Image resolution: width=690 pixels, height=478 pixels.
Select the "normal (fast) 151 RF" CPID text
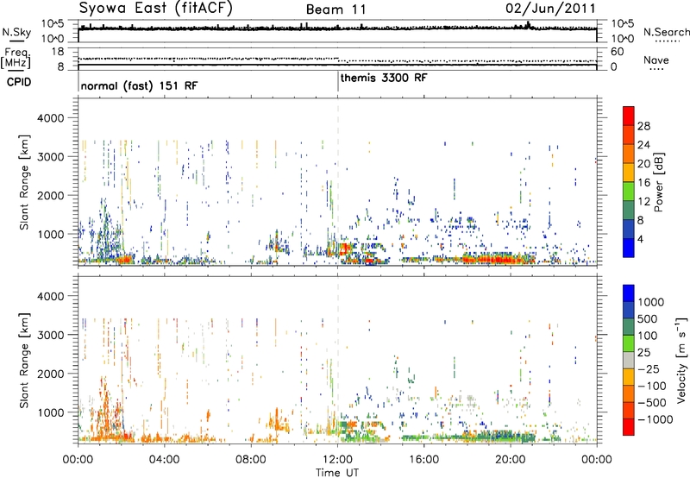[x=140, y=85]
